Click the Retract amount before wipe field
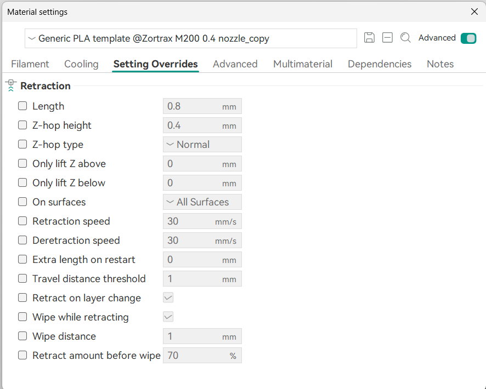 pyautogui.click(x=195, y=356)
